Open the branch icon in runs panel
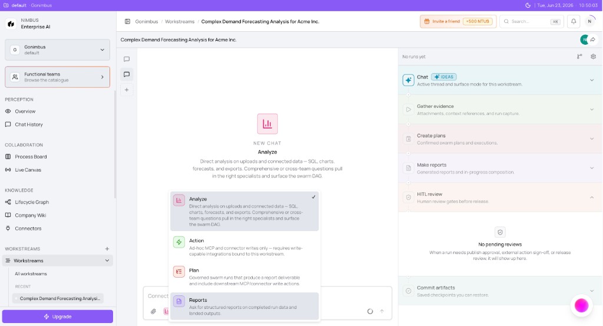Image resolution: width=603 pixels, height=326 pixels. click(579, 57)
